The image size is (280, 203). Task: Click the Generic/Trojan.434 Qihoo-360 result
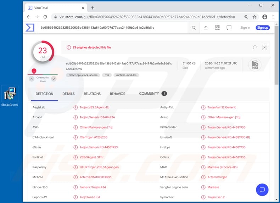93,187
